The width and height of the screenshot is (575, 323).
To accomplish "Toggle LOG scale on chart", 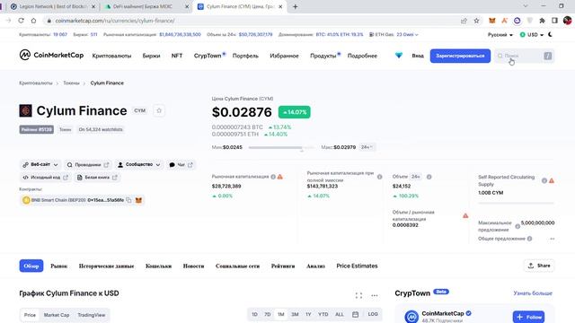I will (x=373, y=314).
